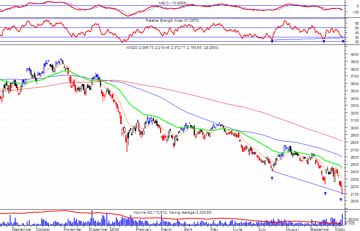Click the 3500 price axis label
This screenshot has height=231, width=360.
tap(355, 91)
